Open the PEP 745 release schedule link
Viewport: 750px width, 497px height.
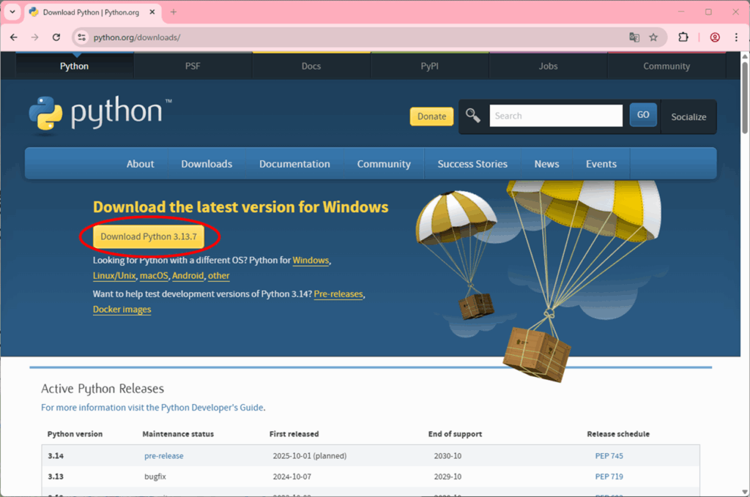click(x=609, y=456)
